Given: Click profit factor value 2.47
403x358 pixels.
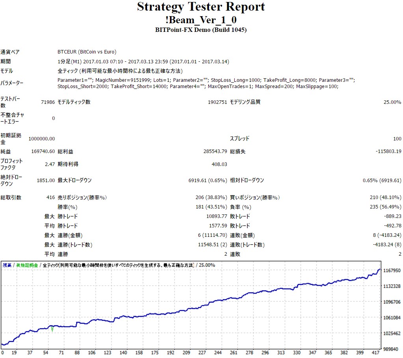Looking at the screenshot, I should pos(50,164).
